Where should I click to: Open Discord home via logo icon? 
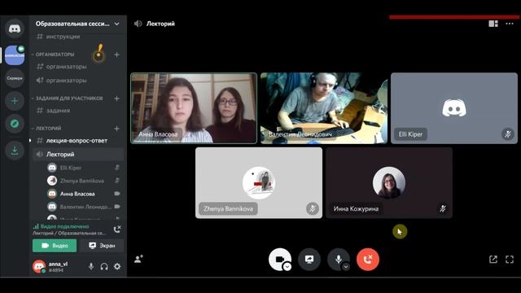[x=15, y=28]
